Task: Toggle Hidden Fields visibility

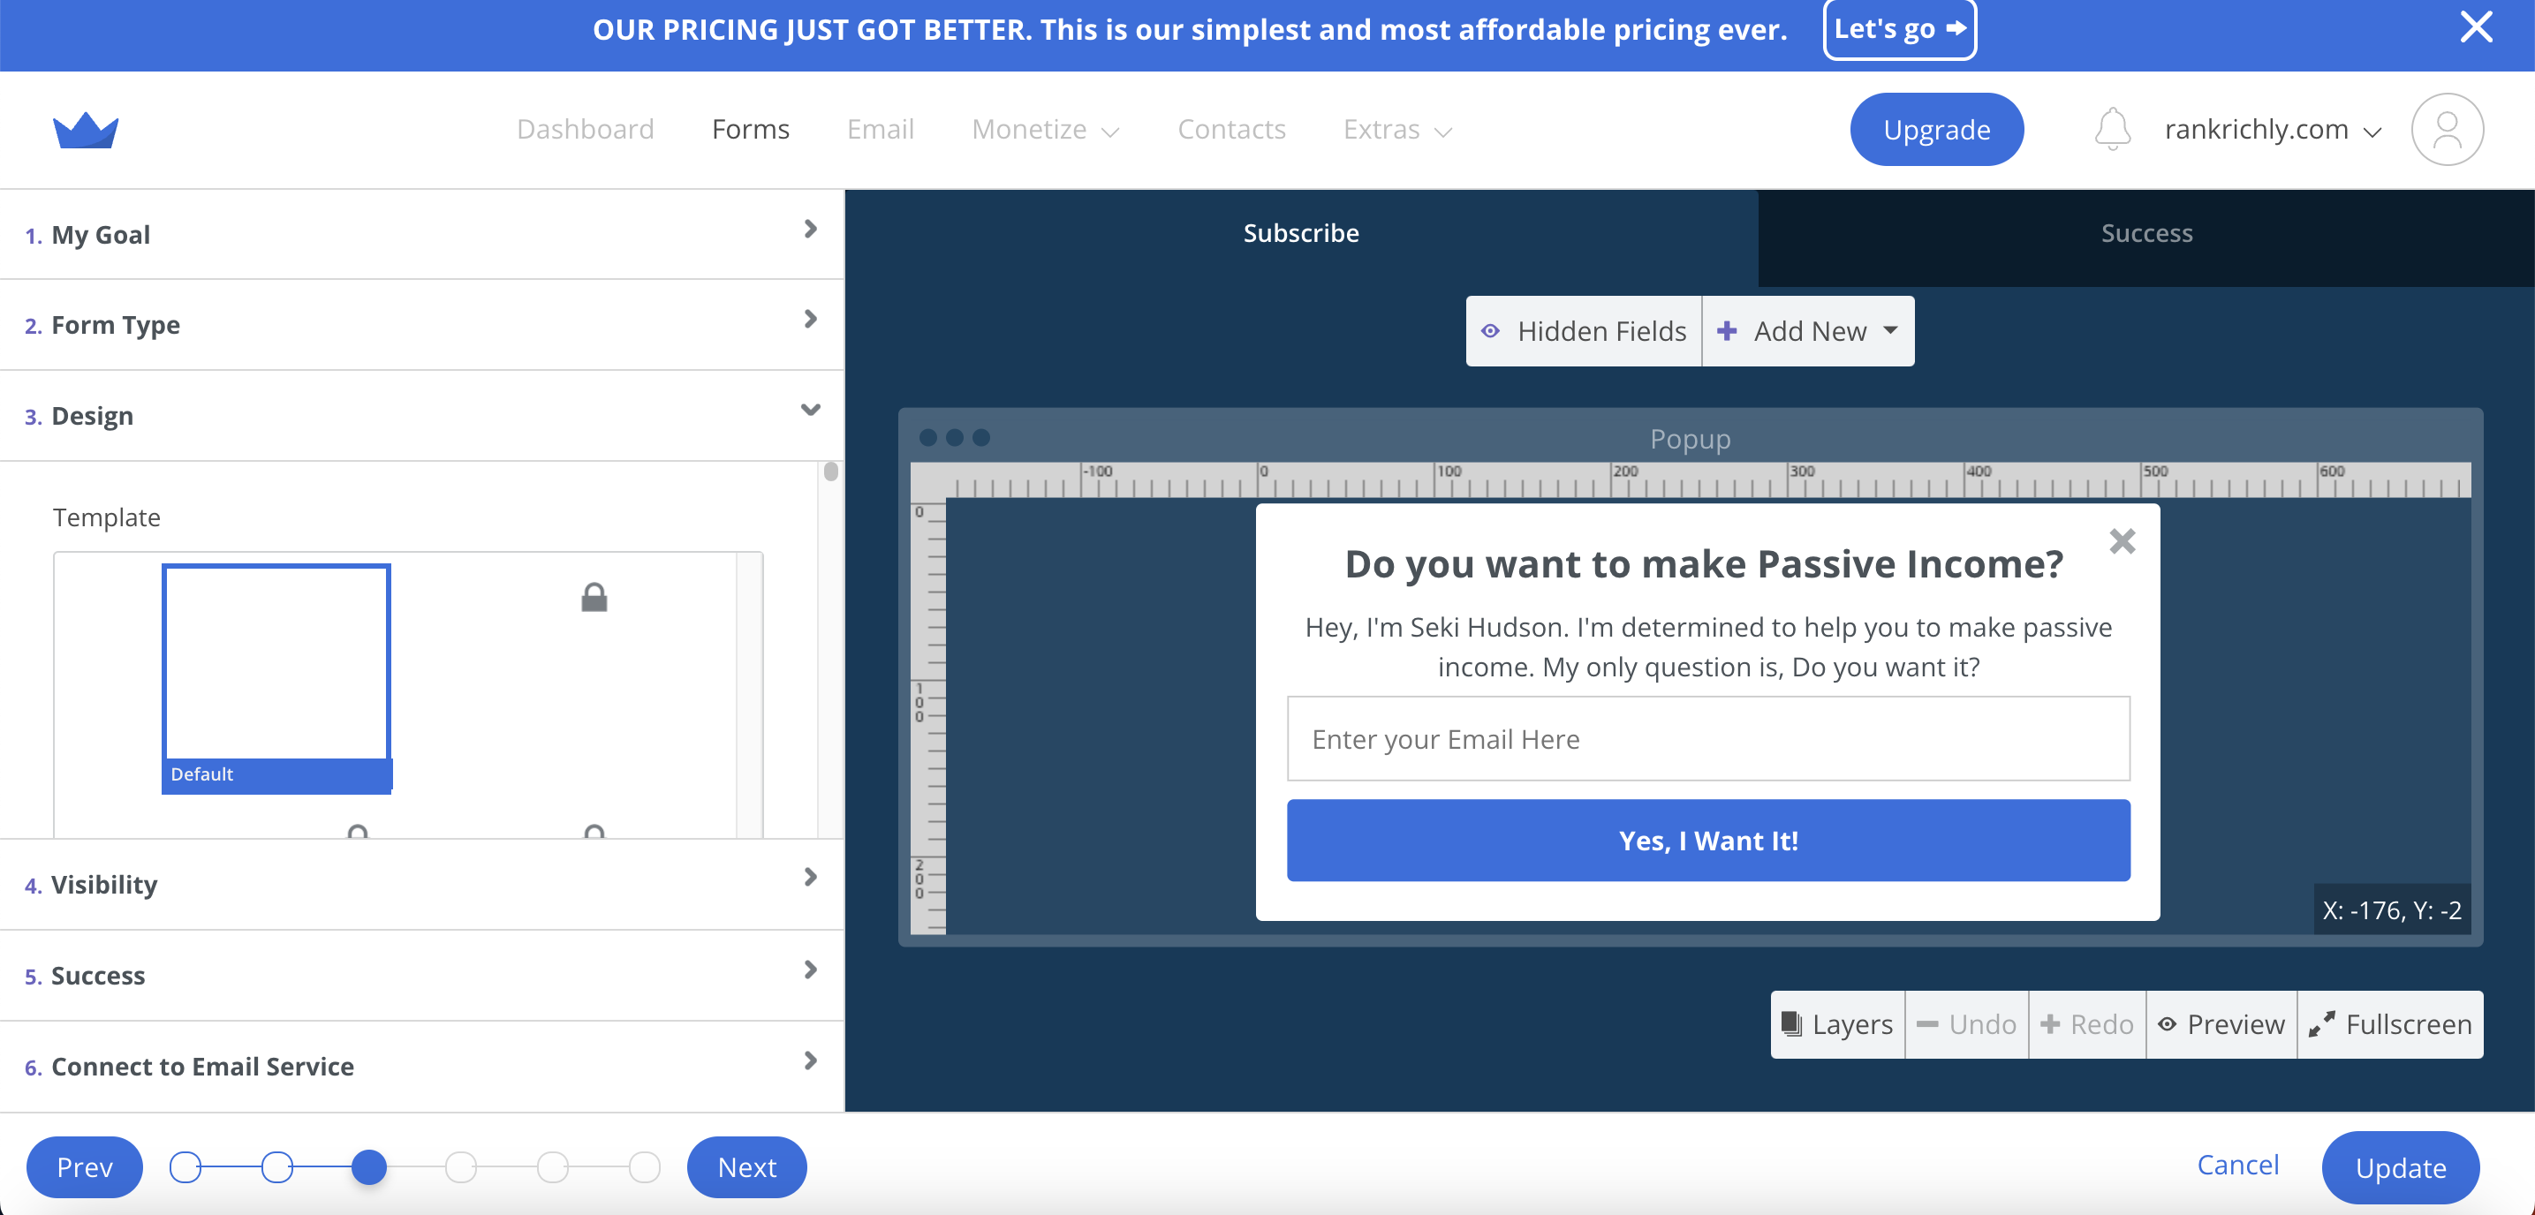Action: [1584, 331]
